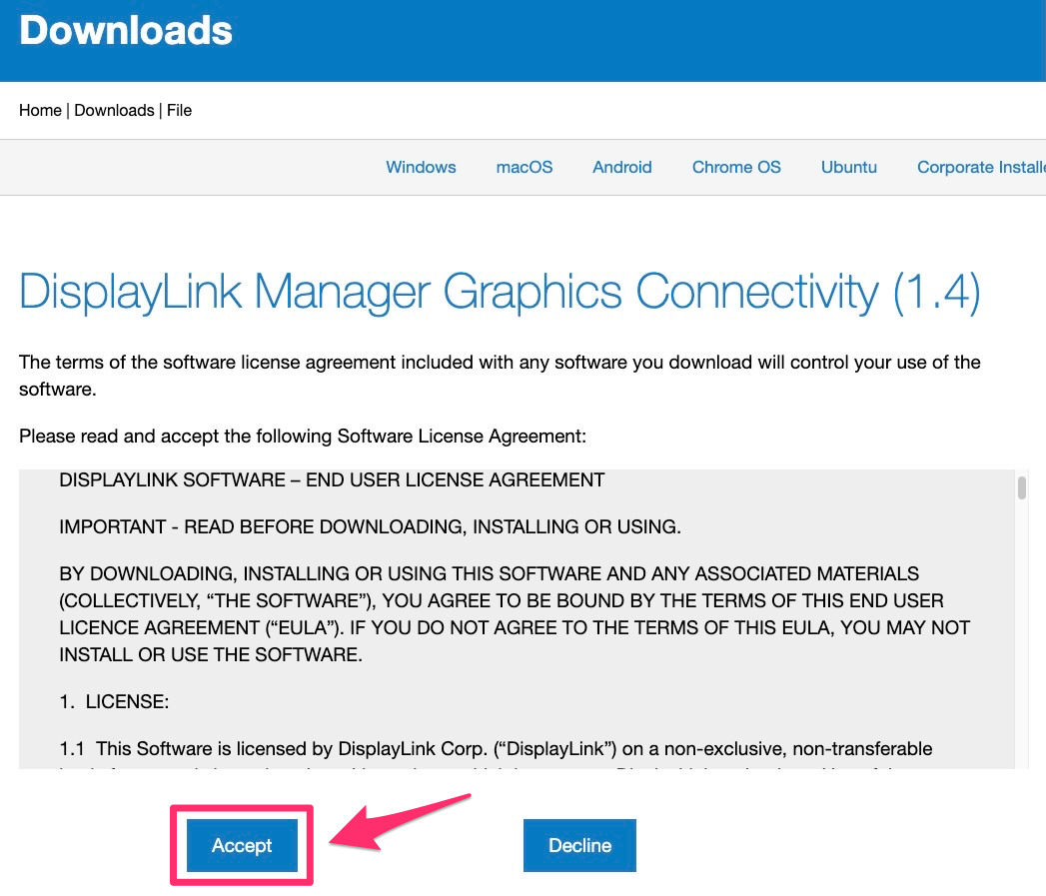Click the DisplayLink Manager Graphics Connectivity heading

[x=500, y=291]
